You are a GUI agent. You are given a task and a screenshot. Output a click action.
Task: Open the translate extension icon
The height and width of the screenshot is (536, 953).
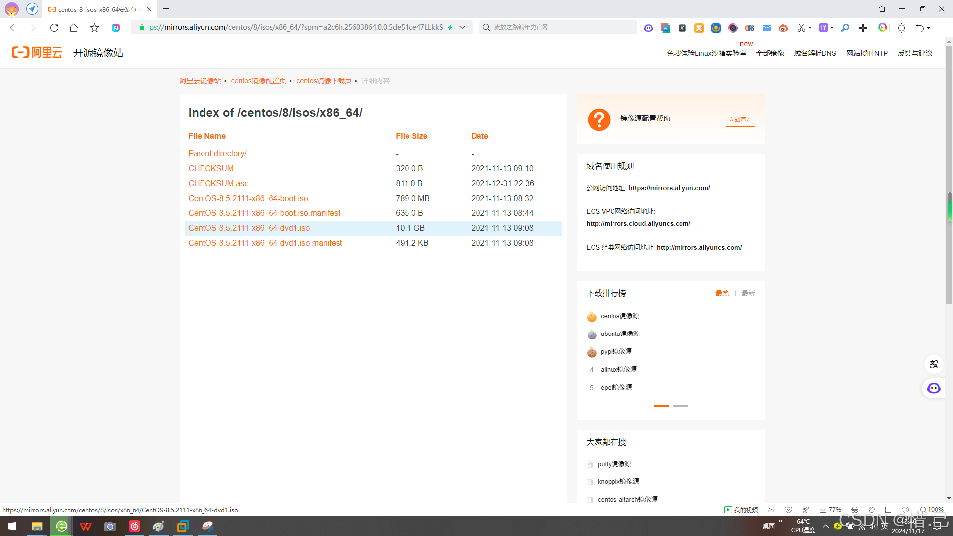click(x=823, y=28)
